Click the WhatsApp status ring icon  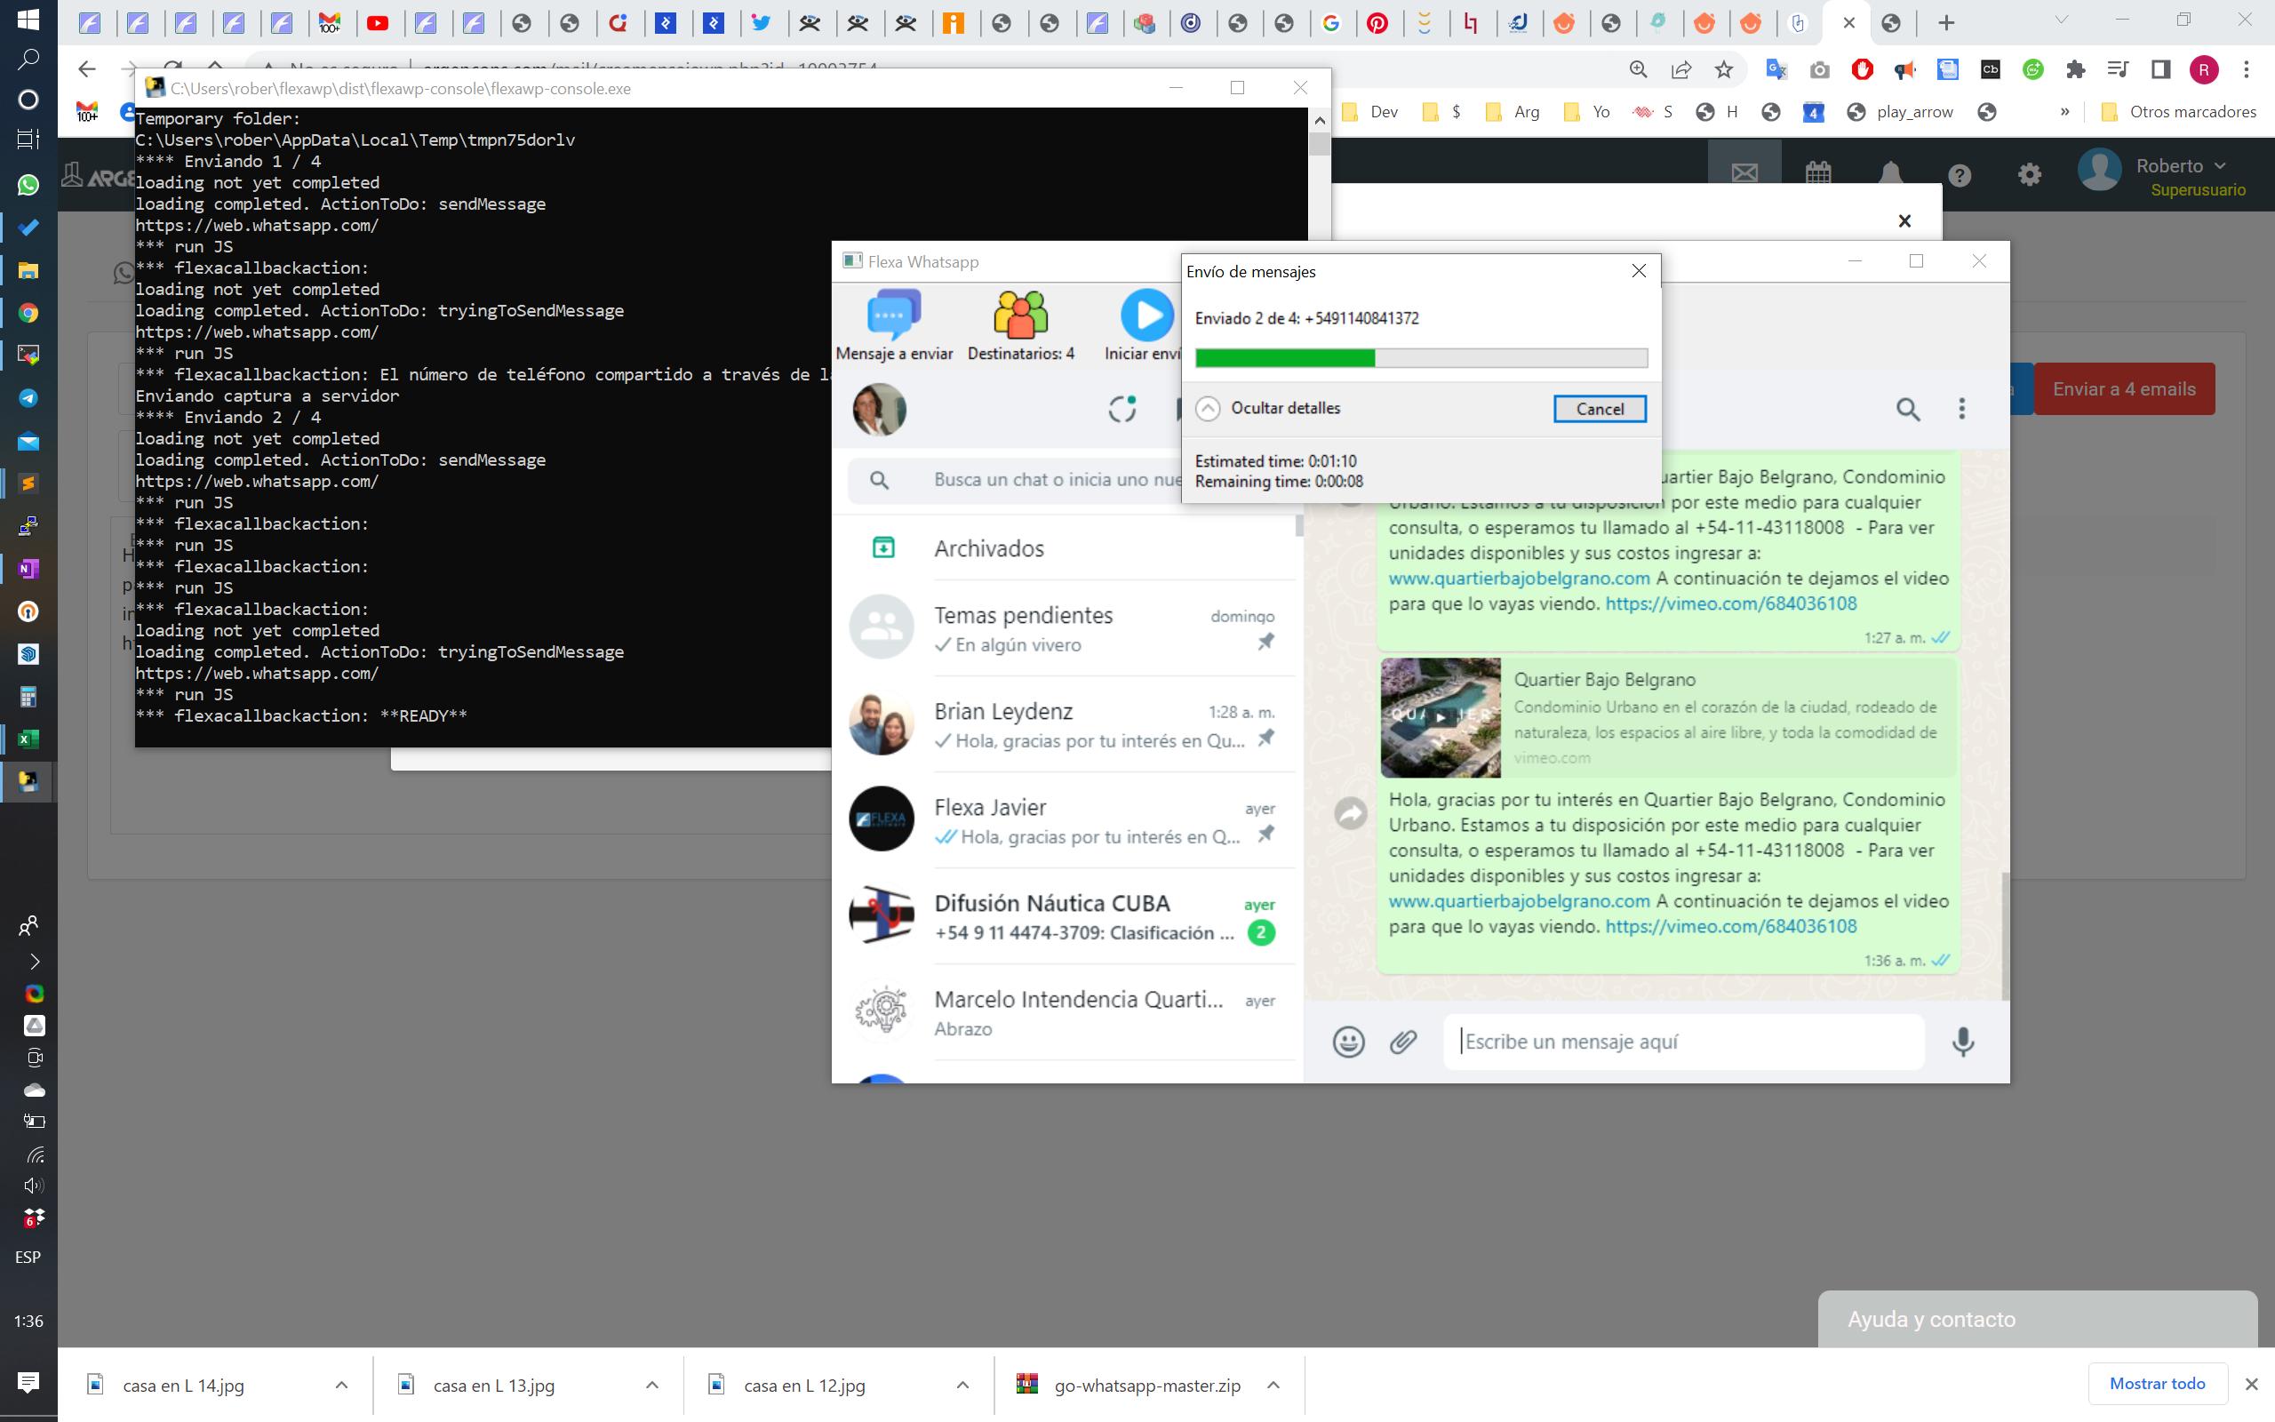[x=1122, y=409]
